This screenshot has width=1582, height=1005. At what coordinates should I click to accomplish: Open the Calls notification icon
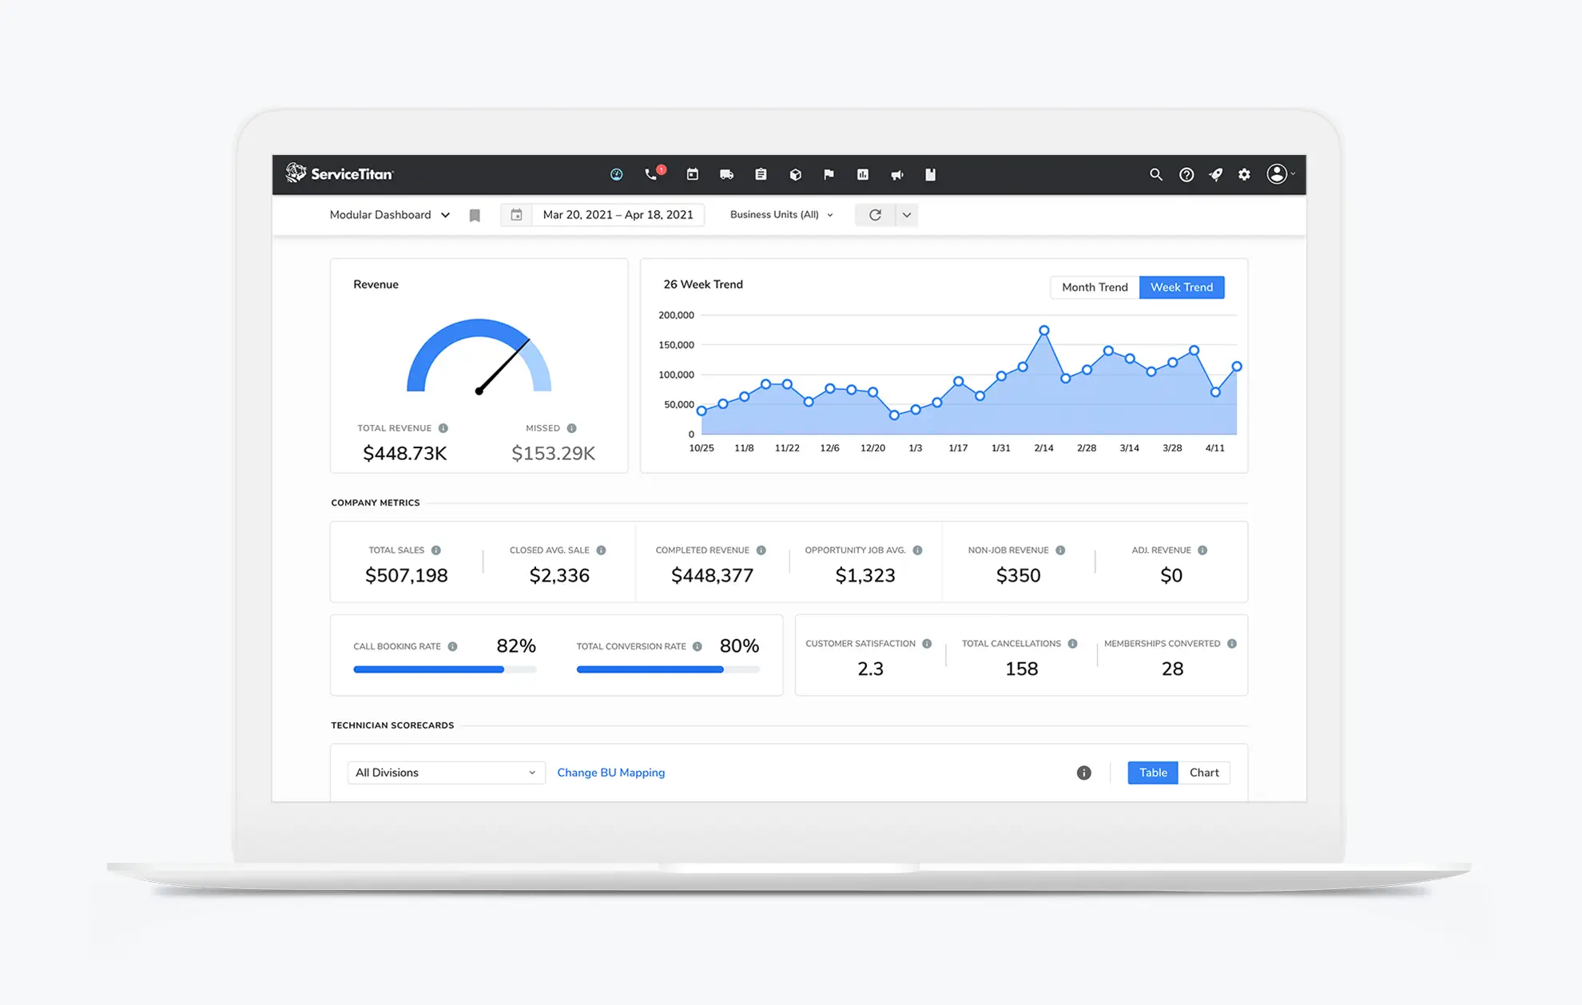click(x=653, y=174)
